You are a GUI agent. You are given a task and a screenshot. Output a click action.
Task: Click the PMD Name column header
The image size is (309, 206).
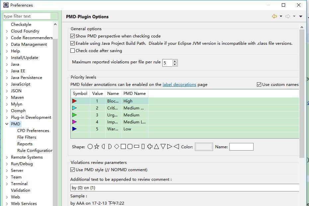135,93
